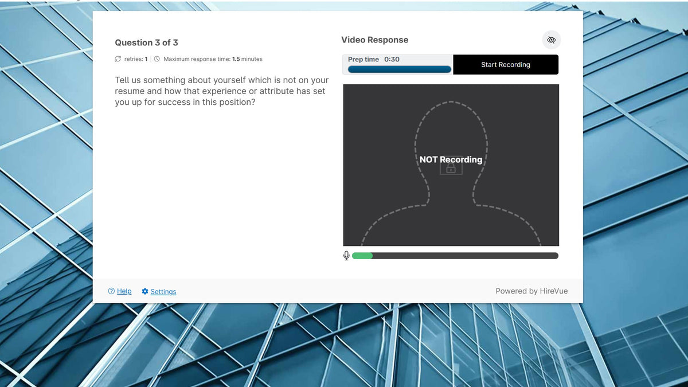Click the 'Prep time 0:30' label
Image resolution: width=688 pixels, height=387 pixels.
pos(374,60)
